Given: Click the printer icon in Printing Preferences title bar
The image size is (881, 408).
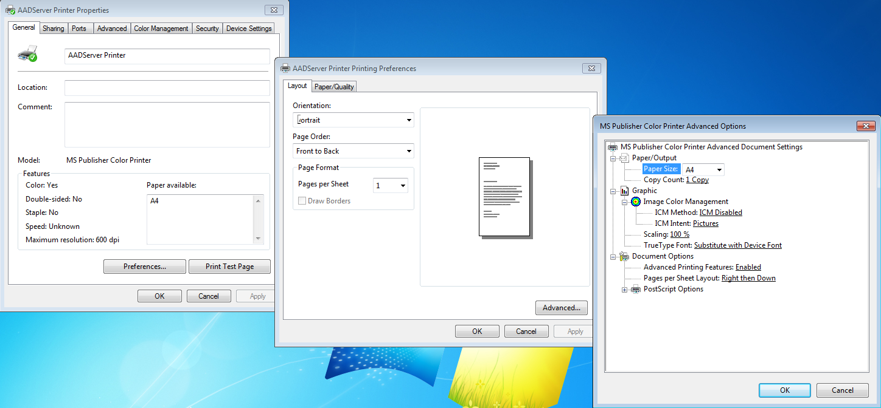Looking at the screenshot, I should [285, 69].
